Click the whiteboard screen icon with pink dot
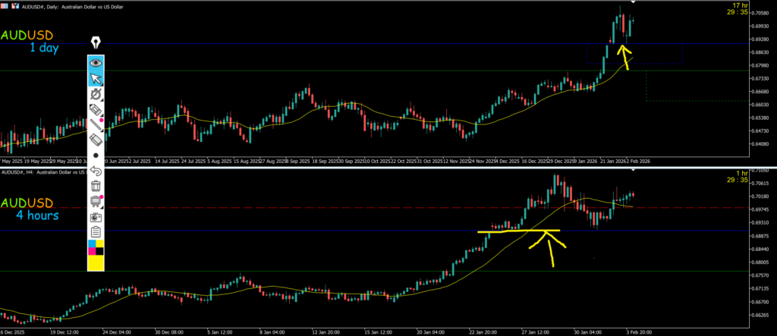Image resolution: width=777 pixels, height=336 pixels. [x=96, y=201]
